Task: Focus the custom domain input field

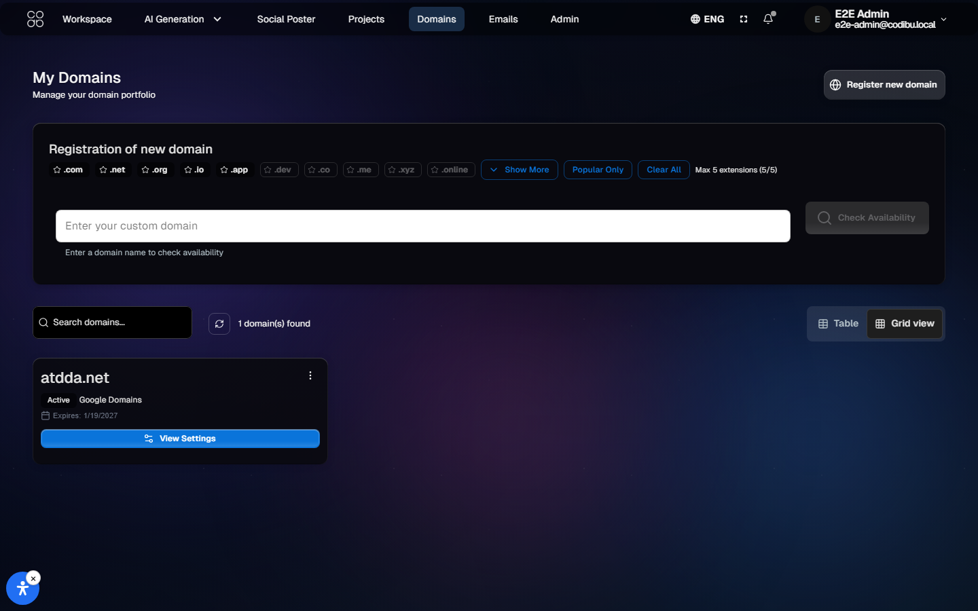Action: click(x=423, y=226)
